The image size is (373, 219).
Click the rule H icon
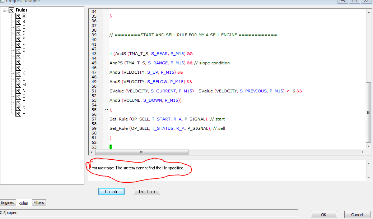coord(18,56)
